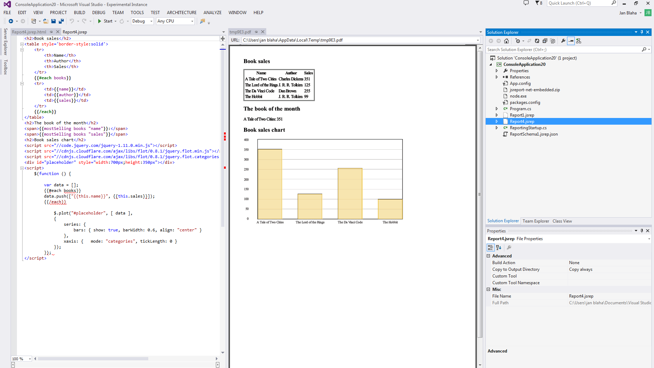Click the Copy to Output Directory value
The height and width of the screenshot is (368, 654).
pos(610,269)
